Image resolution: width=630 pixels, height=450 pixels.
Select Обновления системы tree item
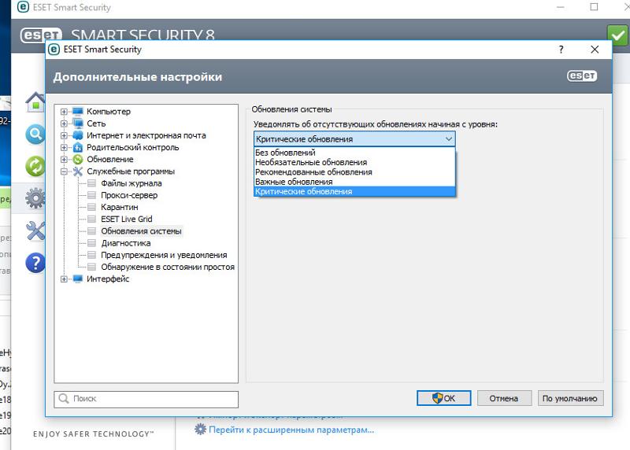[141, 231]
